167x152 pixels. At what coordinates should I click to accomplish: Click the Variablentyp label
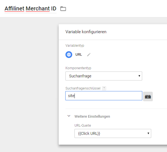(75, 46)
